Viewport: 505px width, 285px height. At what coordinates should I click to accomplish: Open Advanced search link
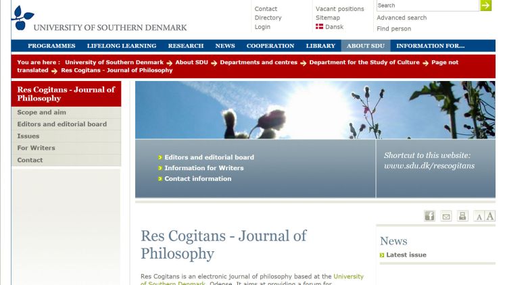[402, 18]
